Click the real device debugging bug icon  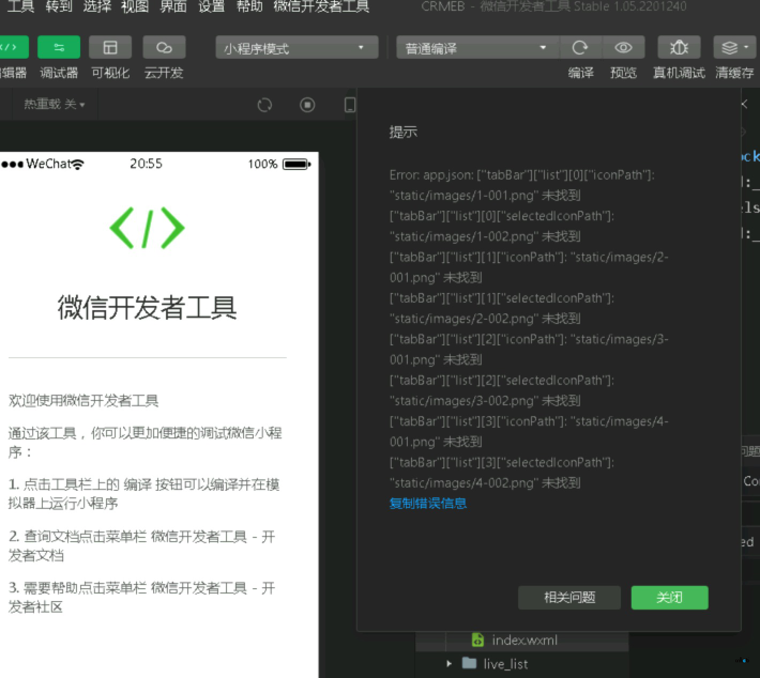click(x=679, y=48)
